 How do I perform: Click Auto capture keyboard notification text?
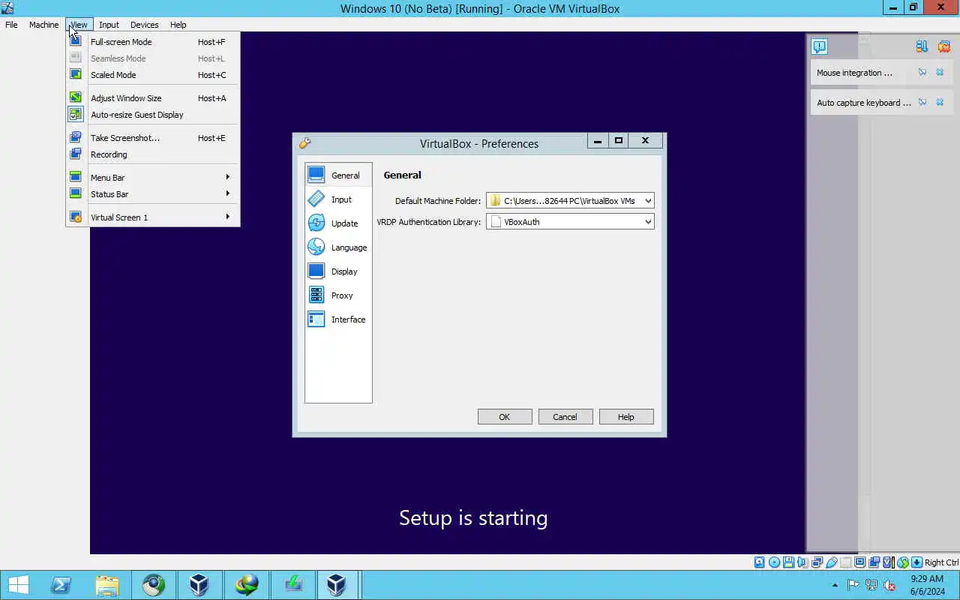(864, 103)
